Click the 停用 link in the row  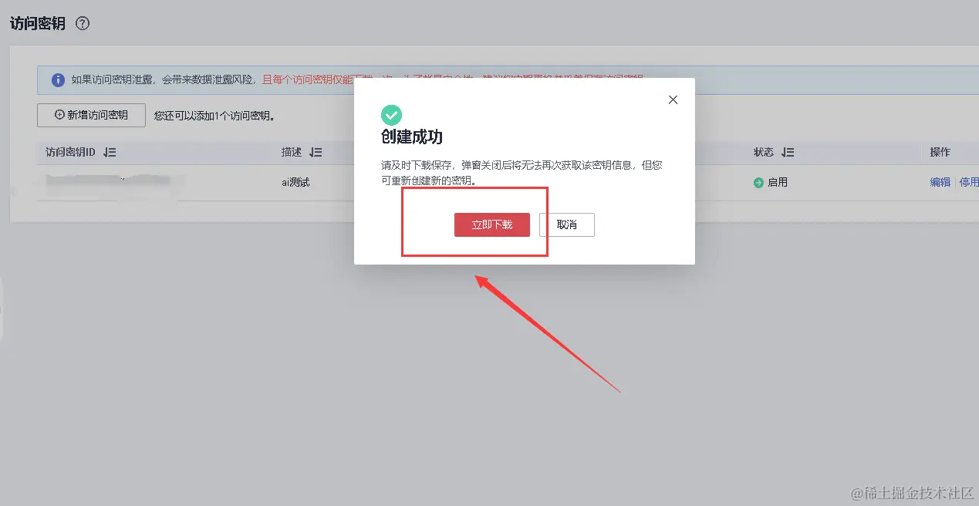[x=969, y=183]
